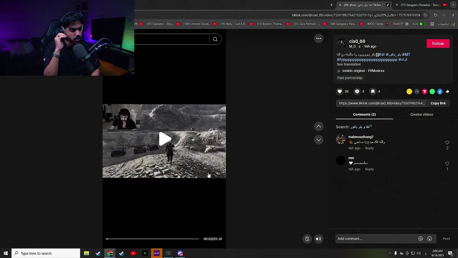Open the three-dot more options menu
Screen dimensions: 458x258
[318, 38]
